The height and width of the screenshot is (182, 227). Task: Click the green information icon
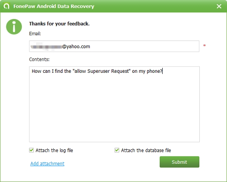click(x=14, y=27)
